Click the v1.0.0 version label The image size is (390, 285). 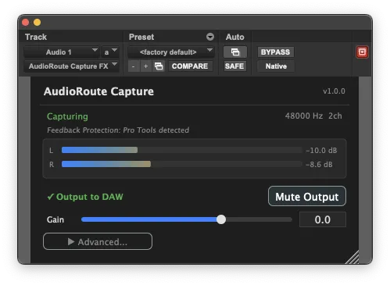(x=334, y=91)
